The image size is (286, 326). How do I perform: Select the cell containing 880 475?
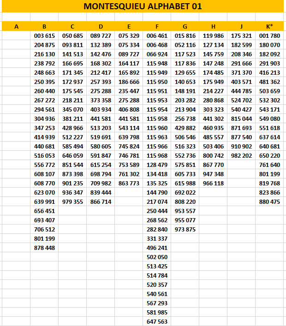269,202
